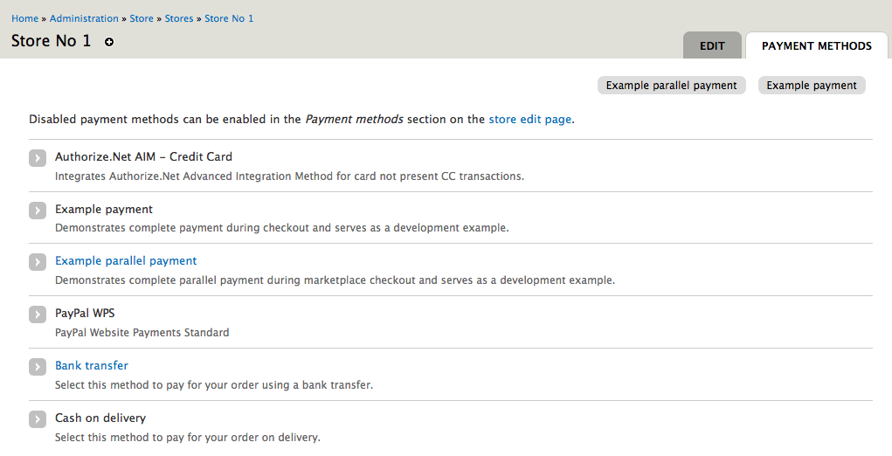892x456 pixels.
Task: Open the Example parallel payment secondary tab
Action: (x=671, y=86)
